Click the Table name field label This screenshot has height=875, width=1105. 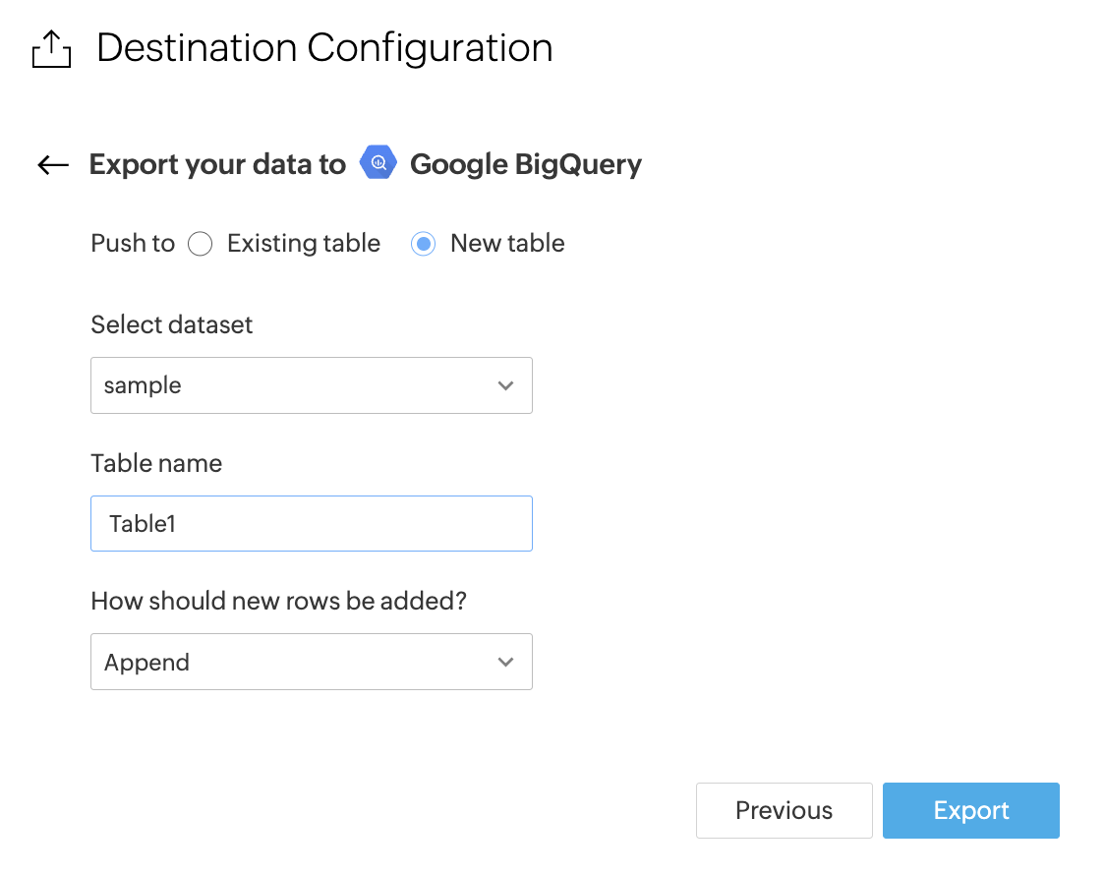tap(156, 463)
